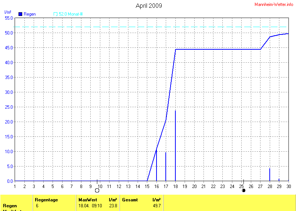This screenshot has width=296, height=211.
Task: Click the rain bar at day 16
Action: (157, 165)
